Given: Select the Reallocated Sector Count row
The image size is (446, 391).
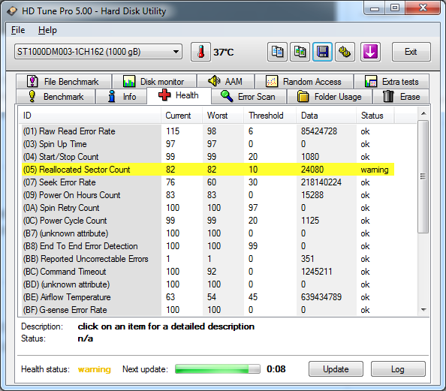Looking at the screenshot, I should pos(208,170).
